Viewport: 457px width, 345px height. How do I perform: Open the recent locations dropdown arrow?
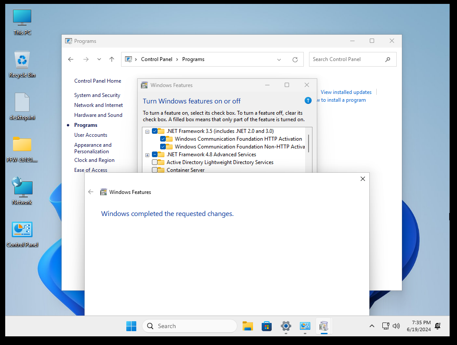[x=99, y=59]
